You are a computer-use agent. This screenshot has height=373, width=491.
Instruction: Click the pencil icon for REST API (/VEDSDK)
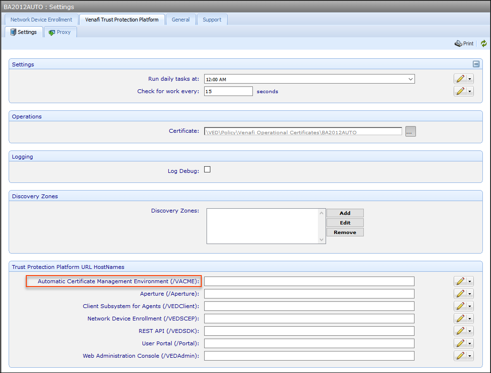[x=460, y=330]
